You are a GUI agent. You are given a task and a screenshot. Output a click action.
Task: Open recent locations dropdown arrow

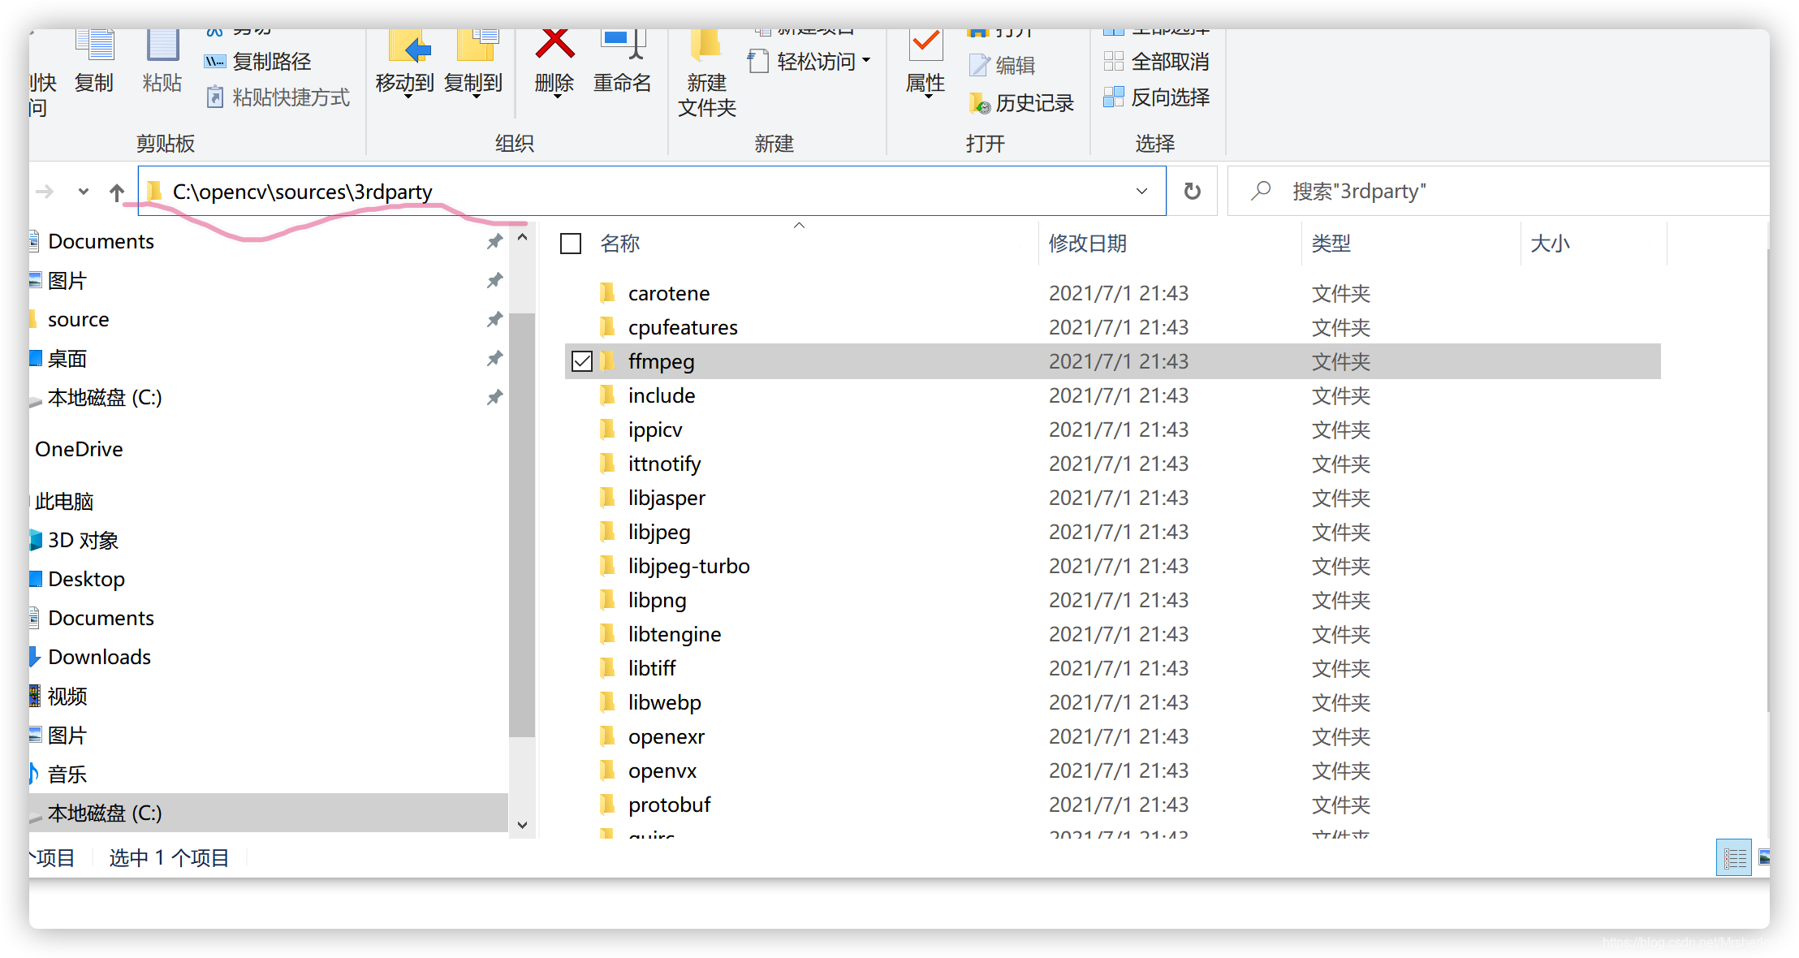coord(83,192)
